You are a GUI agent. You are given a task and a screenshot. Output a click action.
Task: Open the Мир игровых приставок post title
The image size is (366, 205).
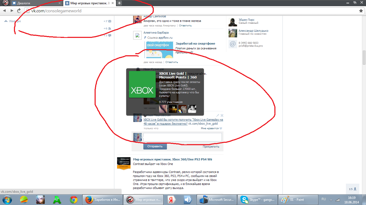[173, 159]
